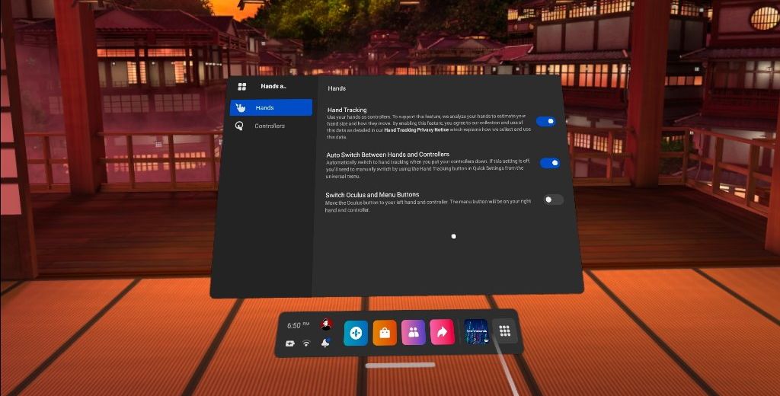Open the Sharing arrow app
This screenshot has height=396, width=780.
click(x=443, y=332)
